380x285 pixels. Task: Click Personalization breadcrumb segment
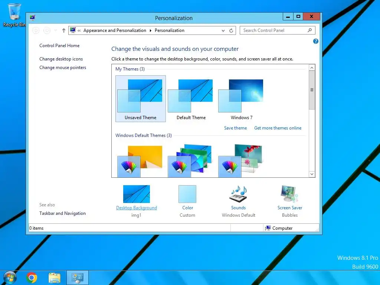point(169,30)
